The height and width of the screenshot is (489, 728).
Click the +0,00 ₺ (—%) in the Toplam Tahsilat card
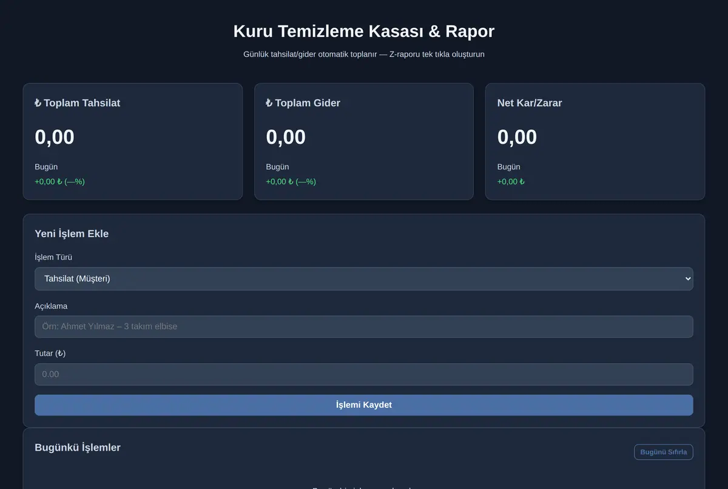click(59, 181)
